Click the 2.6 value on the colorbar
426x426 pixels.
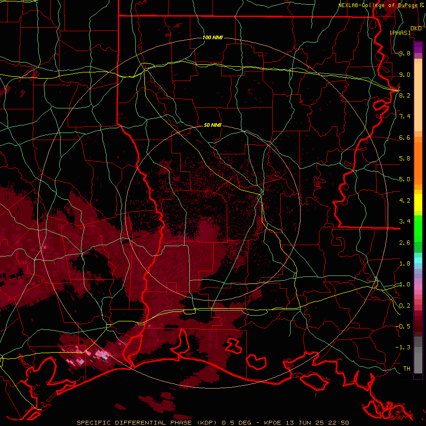coord(405,243)
